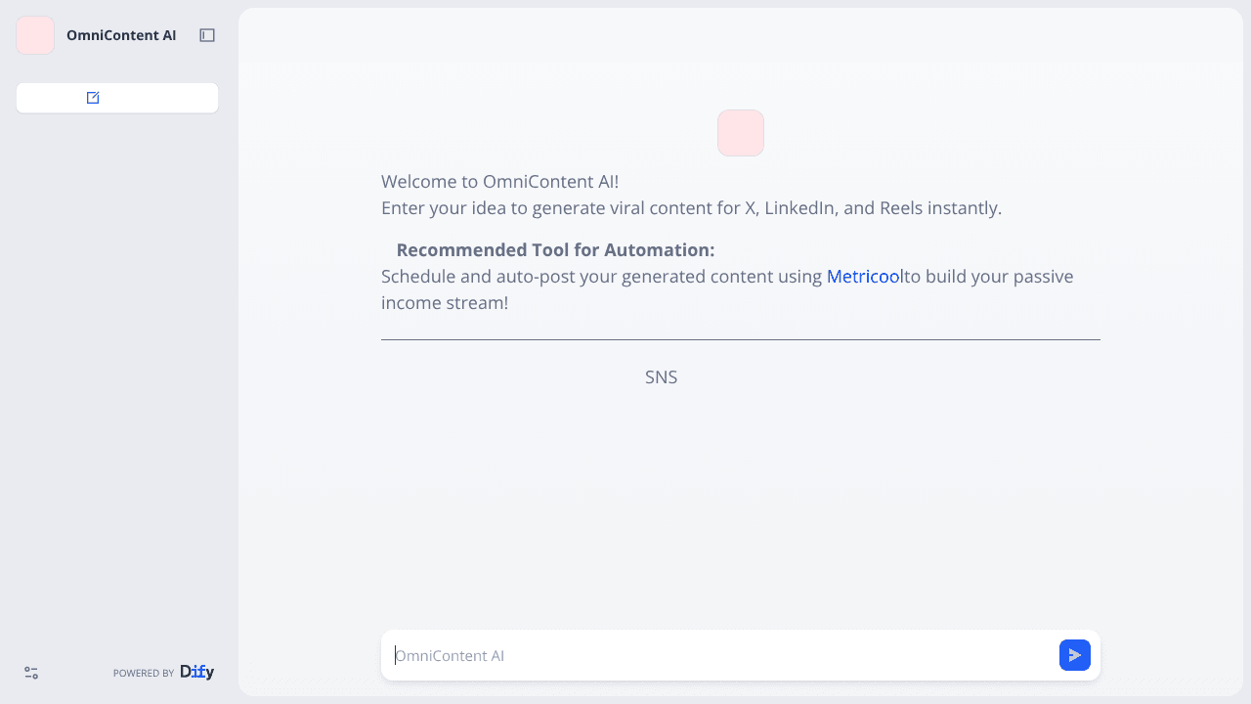Click 'Recommended Tool for Automation:' heading
The image size is (1251, 704).
[x=555, y=250]
